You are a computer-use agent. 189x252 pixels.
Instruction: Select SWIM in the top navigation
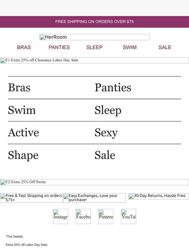130,47
